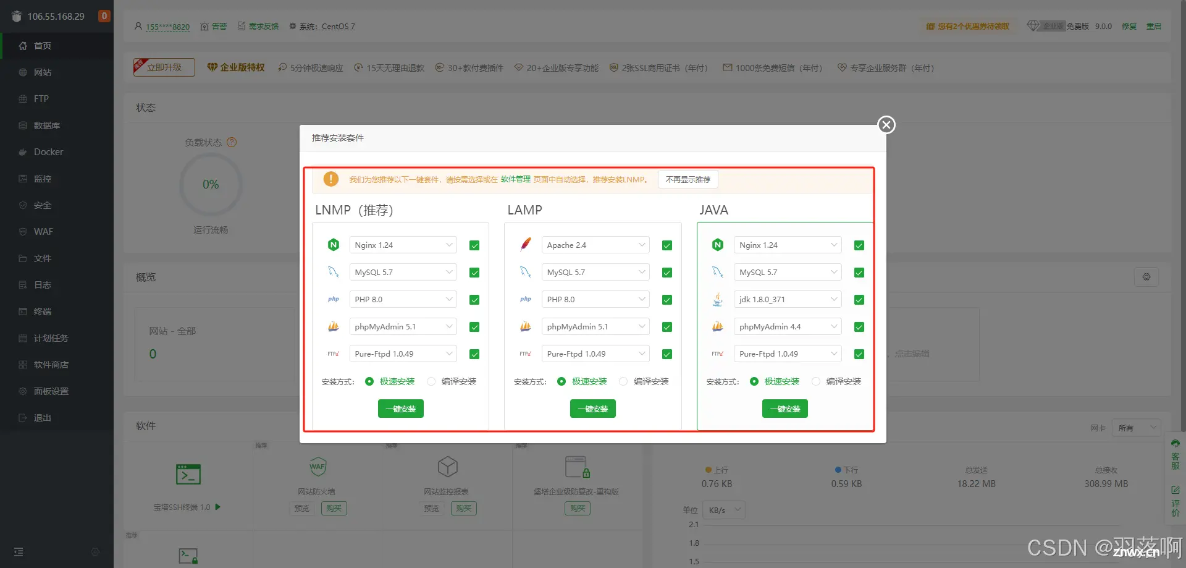The image size is (1186, 568).
Task: Open Apache 2.4 version dropdown
Action: (x=595, y=245)
